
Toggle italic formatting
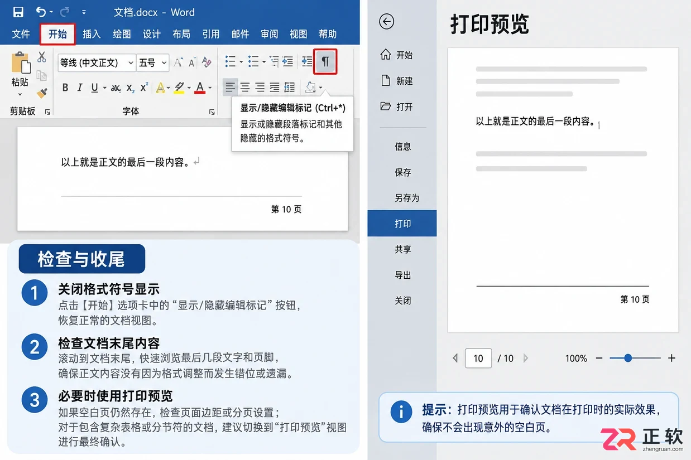[80, 88]
